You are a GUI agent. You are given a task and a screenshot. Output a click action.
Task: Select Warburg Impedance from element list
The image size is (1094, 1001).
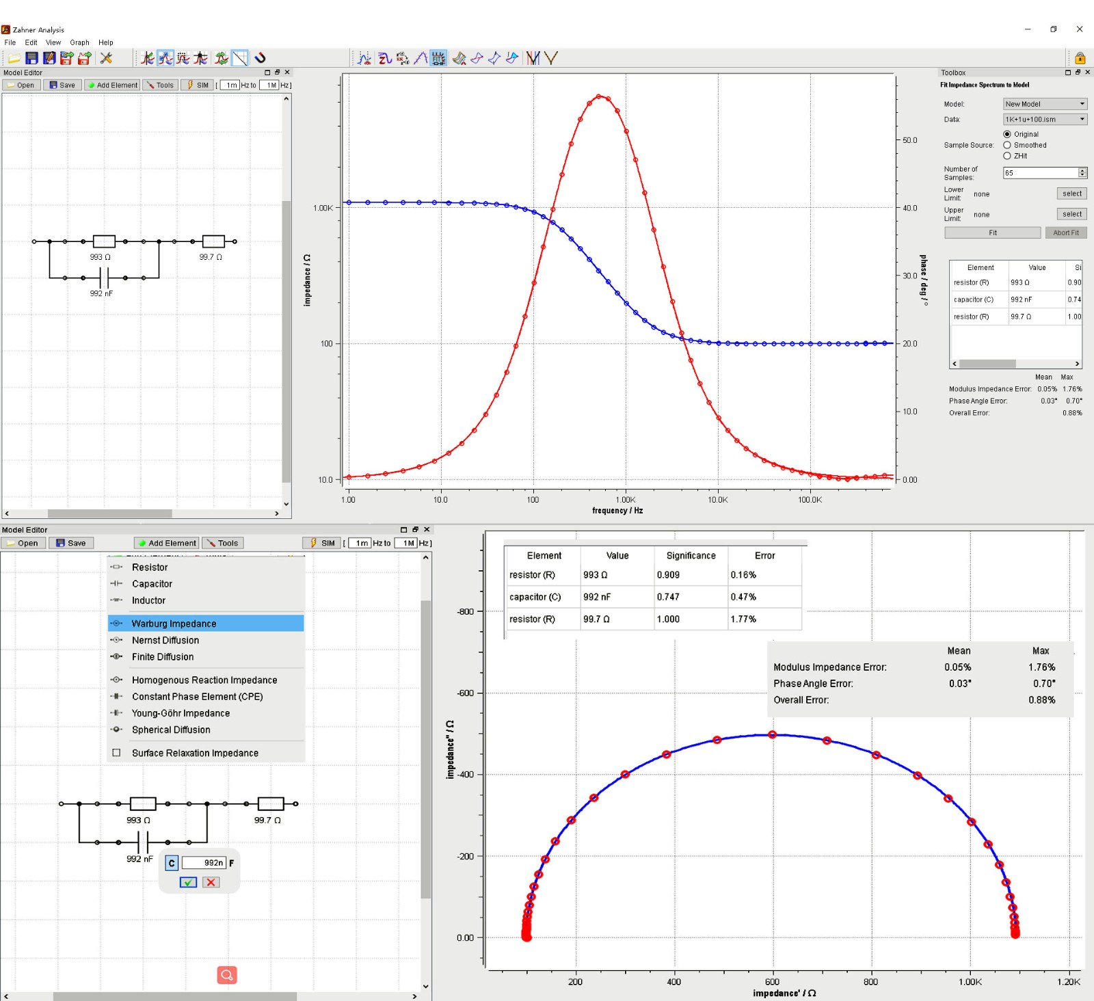[174, 624]
